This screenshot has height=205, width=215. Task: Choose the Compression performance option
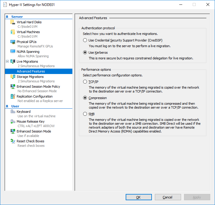pyautogui.click(x=85, y=98)
